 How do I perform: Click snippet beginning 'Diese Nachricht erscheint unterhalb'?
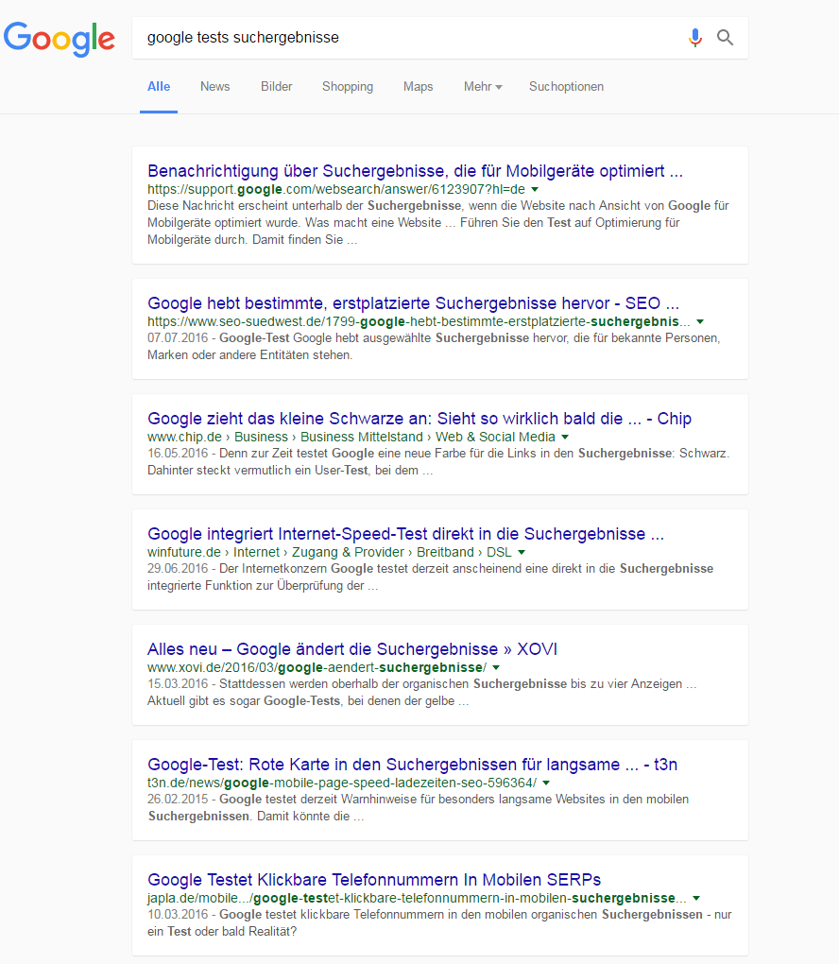[437, 222]
